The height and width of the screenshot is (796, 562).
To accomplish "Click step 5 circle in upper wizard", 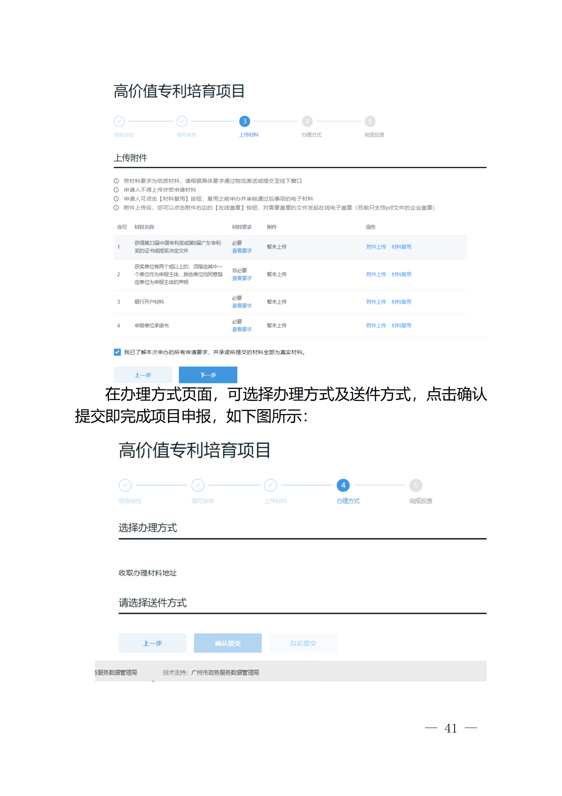I will pos(370,121).
